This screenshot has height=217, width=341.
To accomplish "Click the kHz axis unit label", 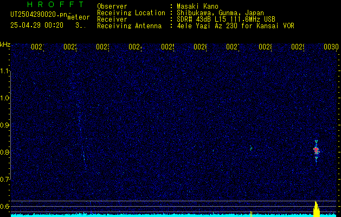I will (5, 44).
